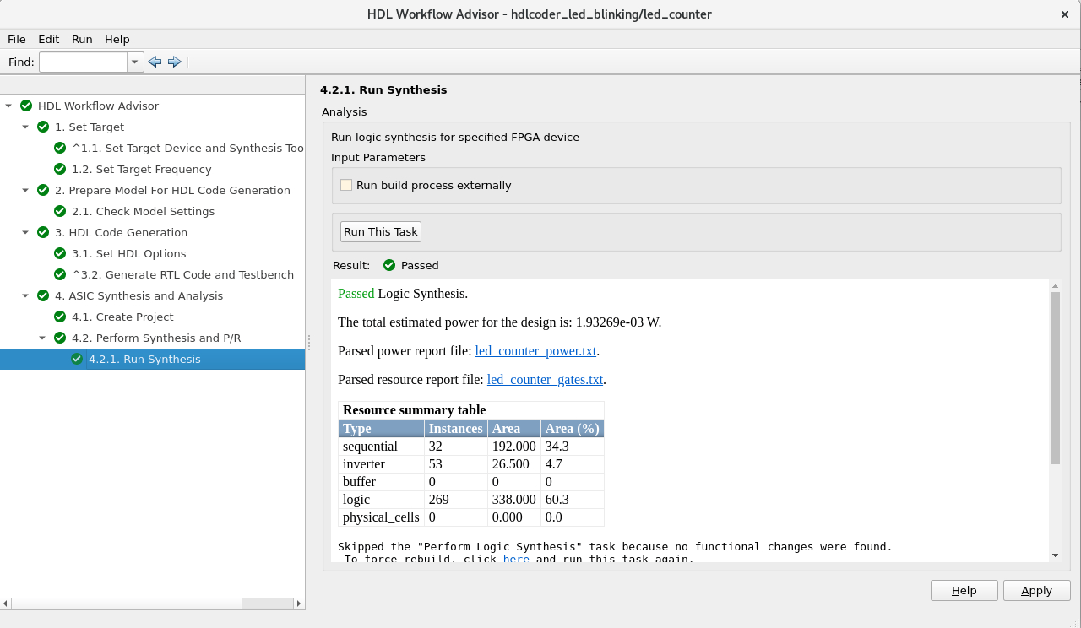Click the Passed result status icon
Screen dimensions: 1081x628
(x=389, y=265)
